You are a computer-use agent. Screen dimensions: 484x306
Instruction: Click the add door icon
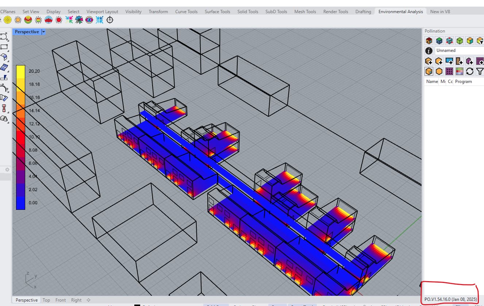[x=460, y=61]
